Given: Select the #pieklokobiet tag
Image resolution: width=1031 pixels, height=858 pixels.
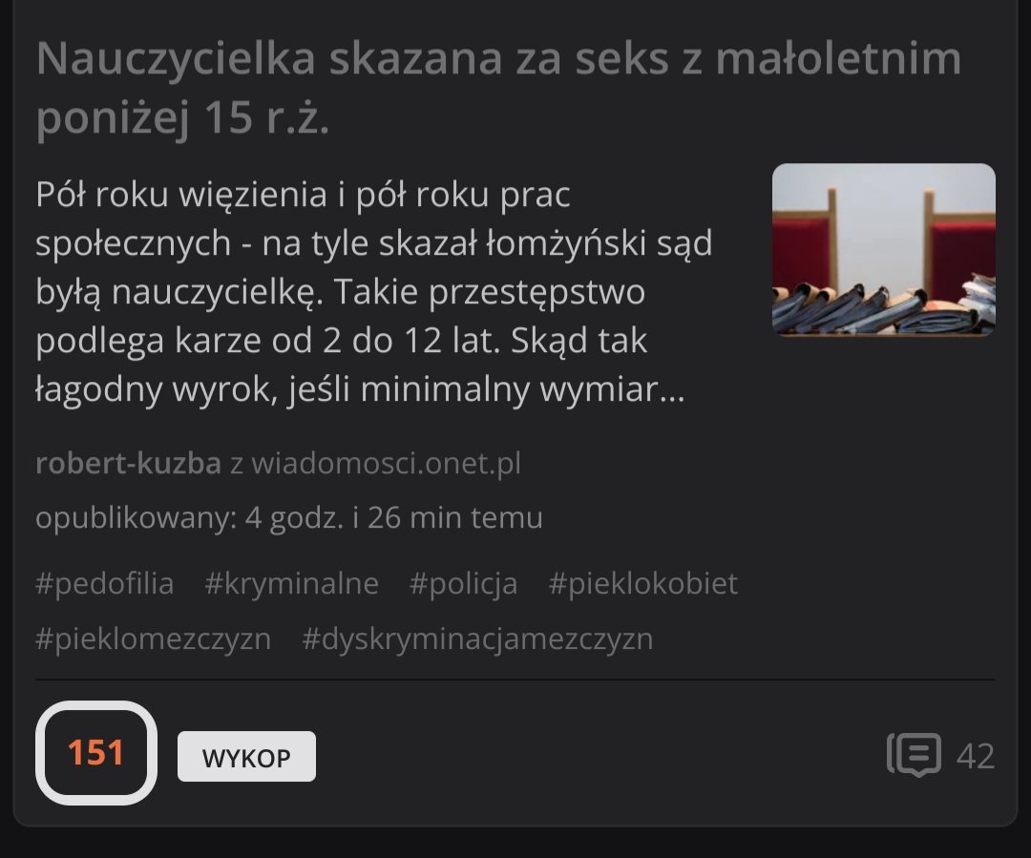Looking at the screenshot, I should [643, 584].
